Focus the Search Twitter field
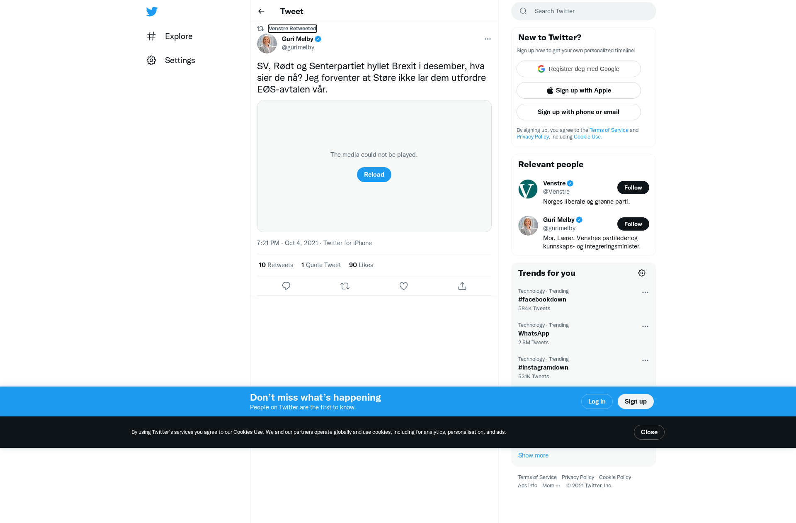 (584, 11)
